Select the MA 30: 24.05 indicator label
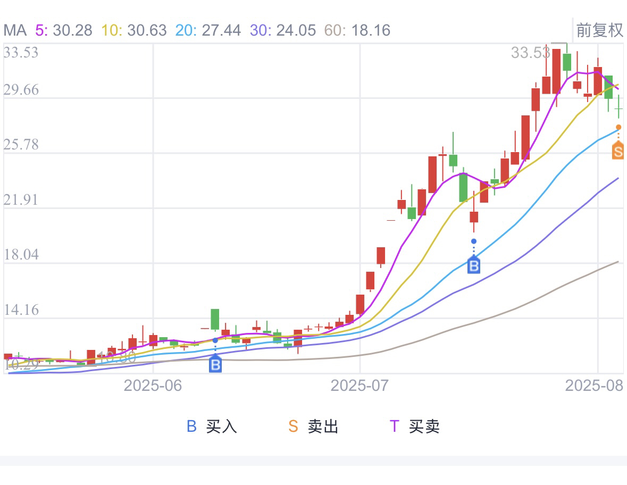This screenshot has width=627, height=485. (x=283, y=30)
